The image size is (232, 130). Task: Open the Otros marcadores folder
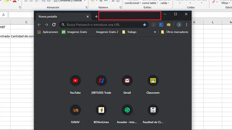point(175,32)
